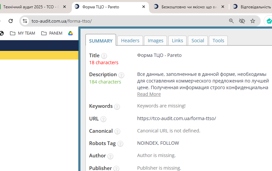Switch to the 'Технічний аудит 2025' browser tab

click(32, 7)
